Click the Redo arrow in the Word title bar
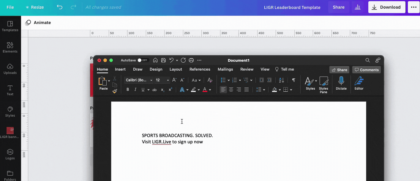 pyautogui.click(x=183, y=60)
